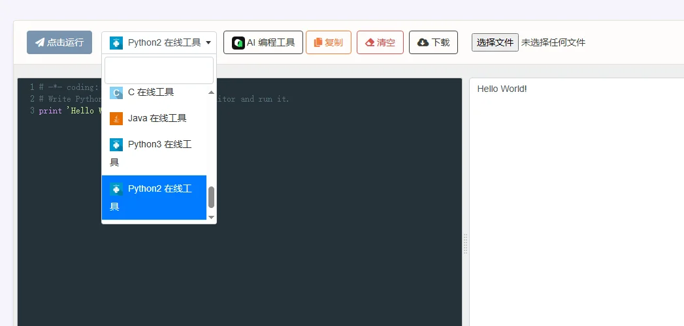Click the print keyword on line 3
This screenshot has width=684, height=326.
tap(50, 111)
